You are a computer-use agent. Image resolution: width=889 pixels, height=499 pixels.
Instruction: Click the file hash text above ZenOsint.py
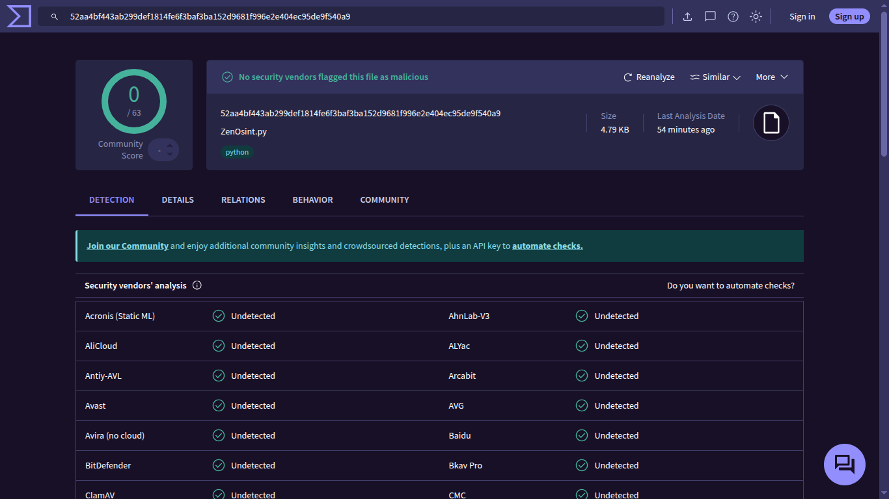[x=361, y=113]
